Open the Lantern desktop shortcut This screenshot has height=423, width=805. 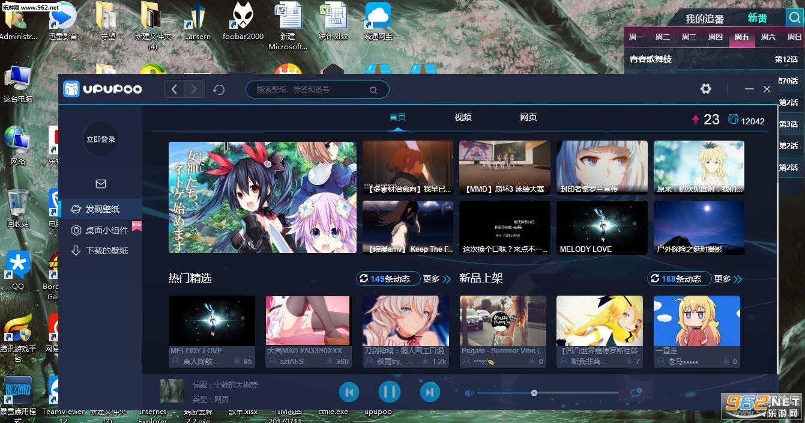[x=197, y=23]
